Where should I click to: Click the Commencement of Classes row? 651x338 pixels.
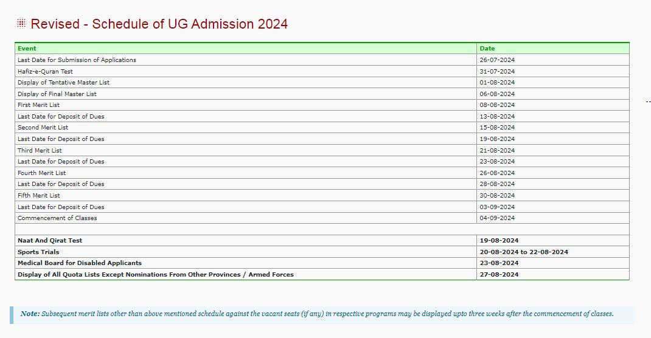tap(322, 218)
